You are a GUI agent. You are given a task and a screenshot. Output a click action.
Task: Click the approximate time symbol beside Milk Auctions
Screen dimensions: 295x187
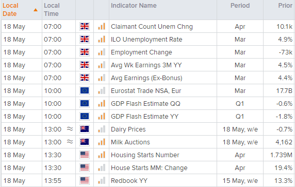(70, 142)
